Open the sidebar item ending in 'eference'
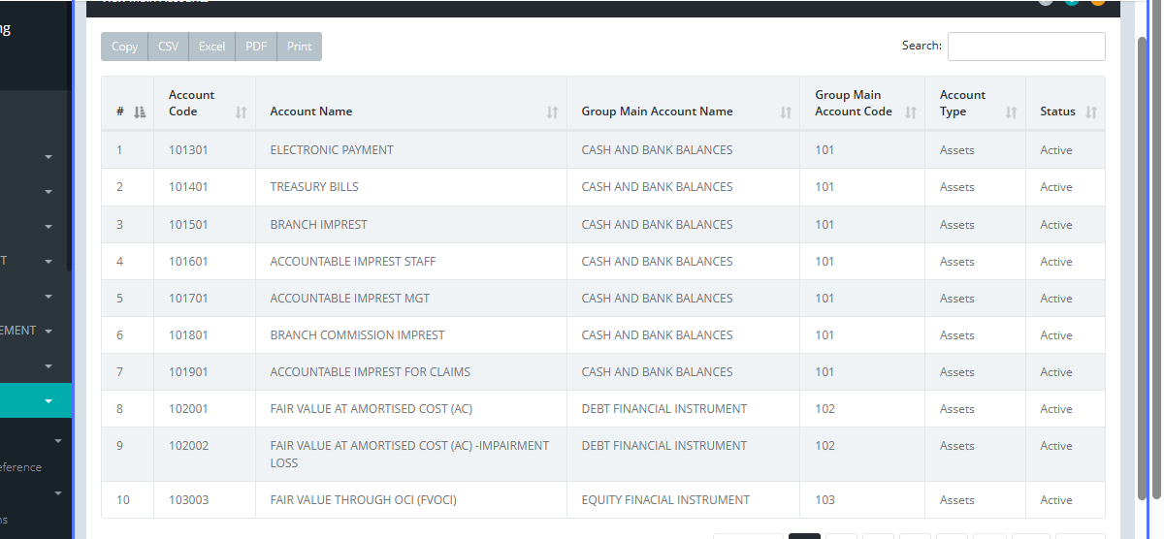The width and height of the screenshot is (1164, 539). point(21,467)
